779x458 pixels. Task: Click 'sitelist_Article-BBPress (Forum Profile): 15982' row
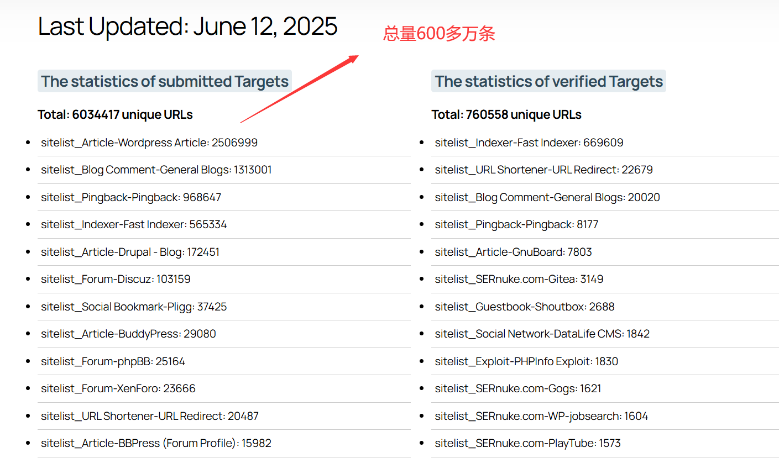[x=224, y=443]
